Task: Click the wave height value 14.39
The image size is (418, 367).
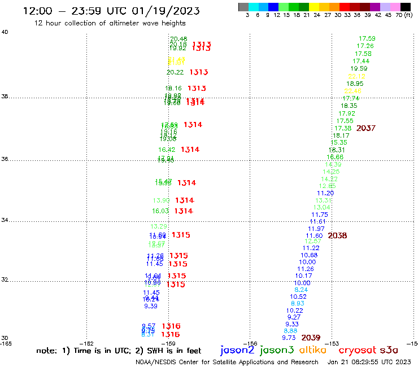Action: [333, 164]
